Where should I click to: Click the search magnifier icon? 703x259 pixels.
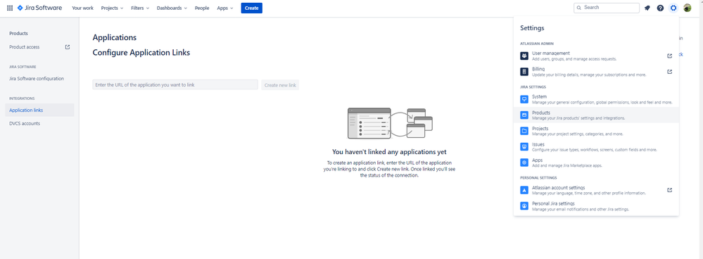click(x=579, y=8)
